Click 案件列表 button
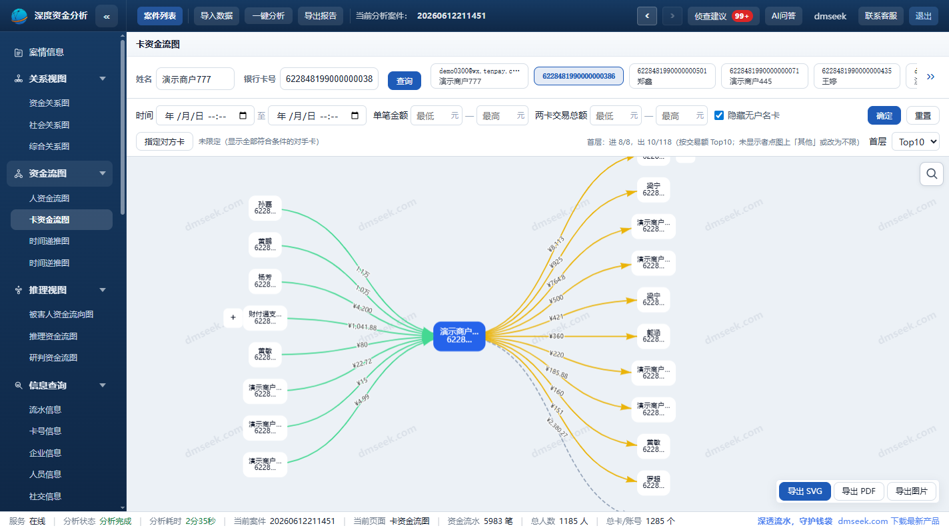This screenshot has width=949, height=530. 160,16
